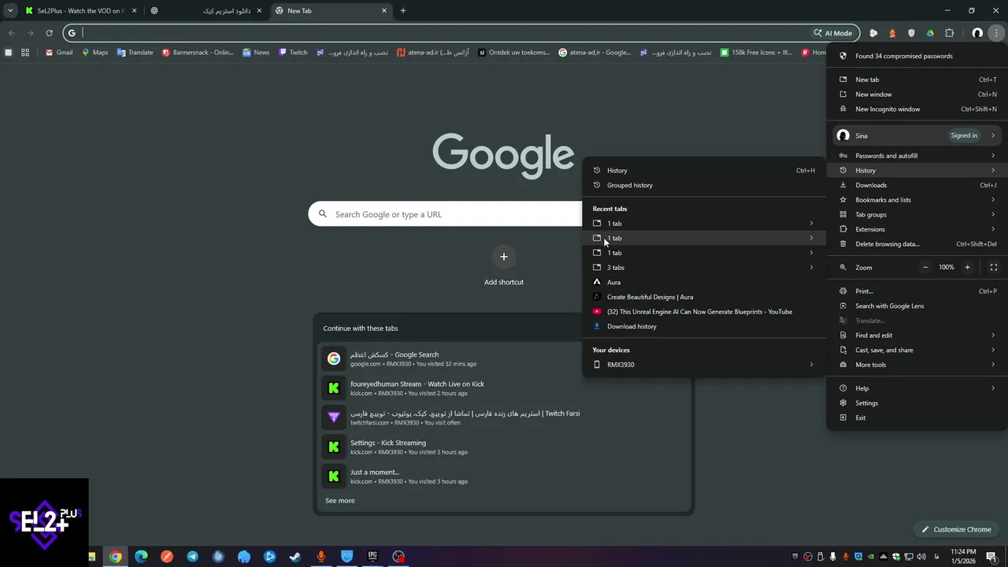Expand the Help submenu

[x=917, y=388]
